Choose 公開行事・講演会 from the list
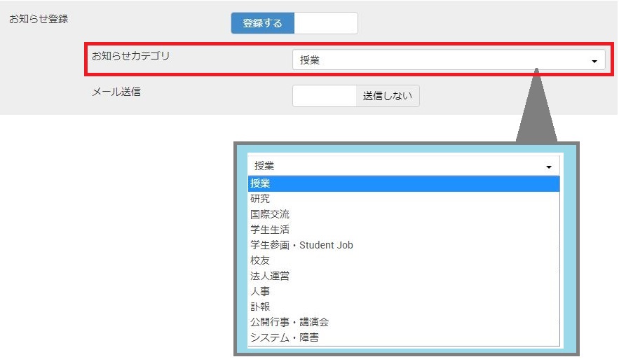 coord(404,322)
